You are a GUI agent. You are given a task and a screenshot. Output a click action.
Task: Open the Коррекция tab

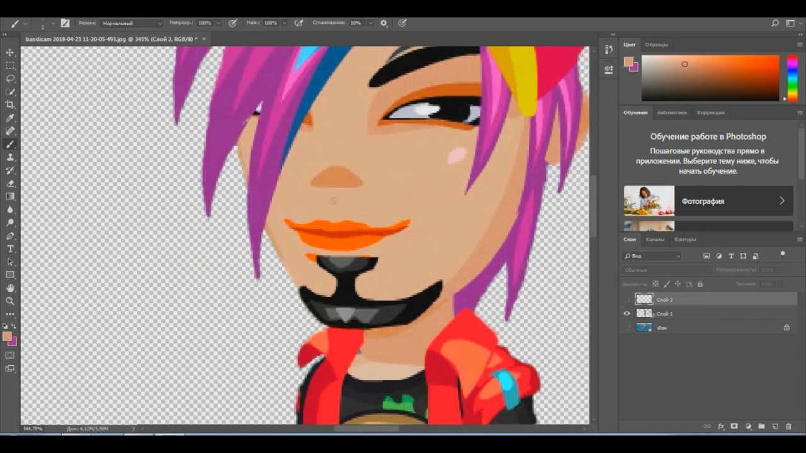711,113
